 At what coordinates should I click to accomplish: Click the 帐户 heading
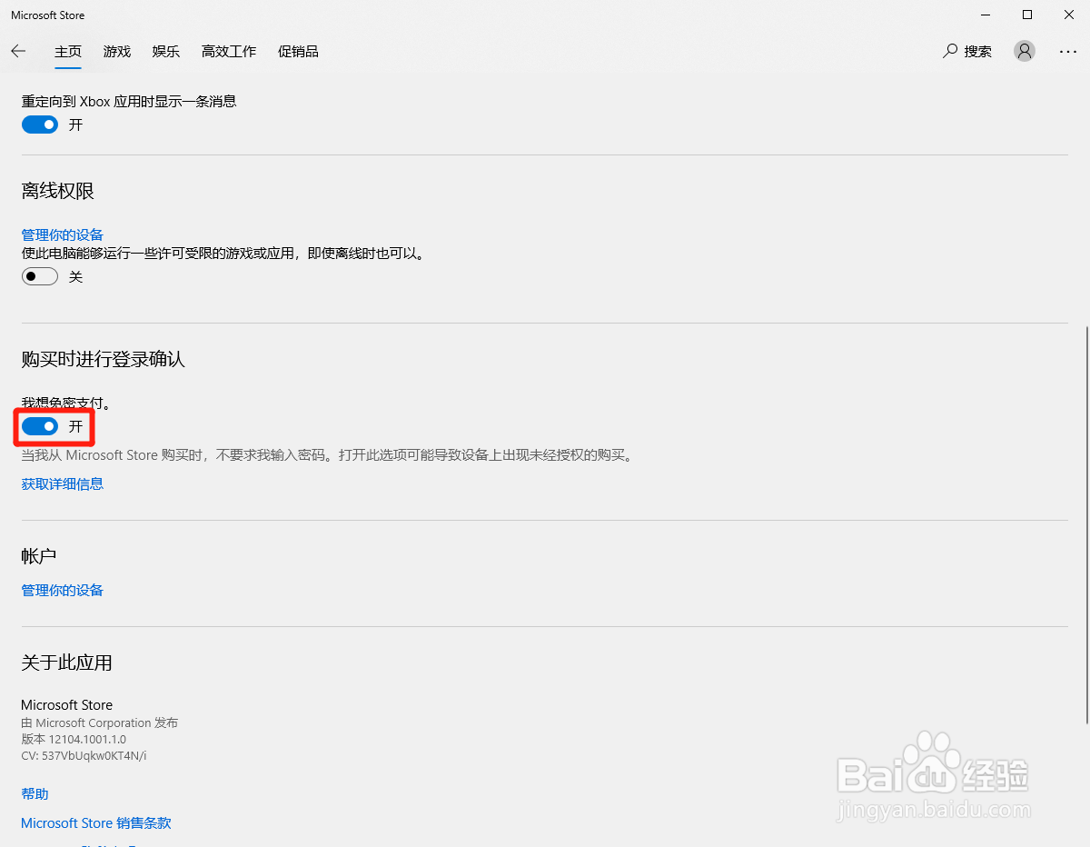(40, 556)
